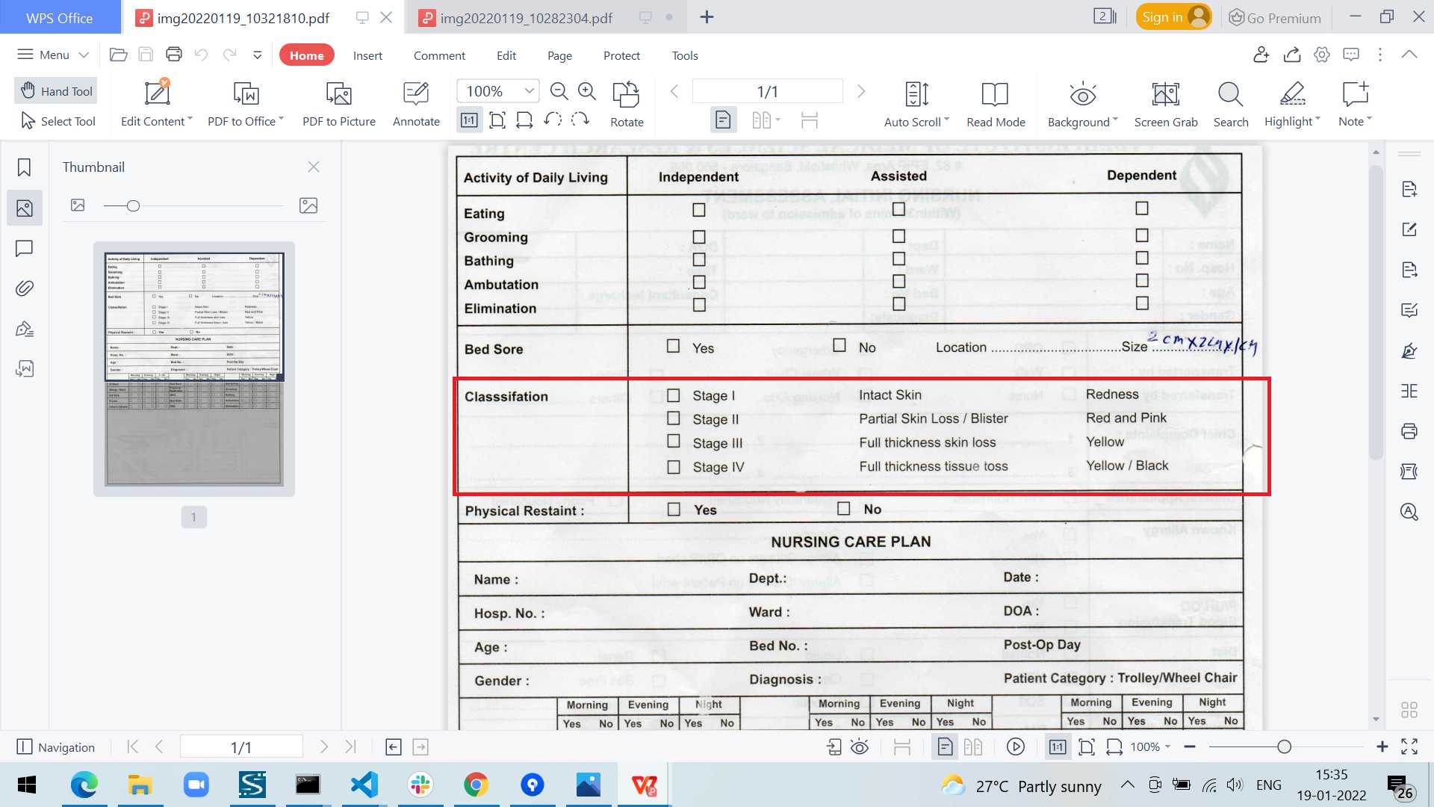Viewport: 1434px width, 807px height.
Task: Switch to img20220119_10282304.pdf tab
Action: coord(526,18)
